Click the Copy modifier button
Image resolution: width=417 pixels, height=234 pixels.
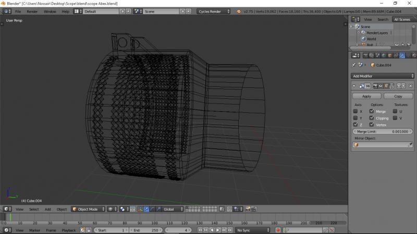point(398,96)
